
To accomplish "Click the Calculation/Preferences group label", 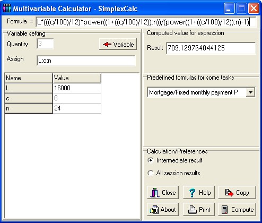I will click(x=177, y=151).
